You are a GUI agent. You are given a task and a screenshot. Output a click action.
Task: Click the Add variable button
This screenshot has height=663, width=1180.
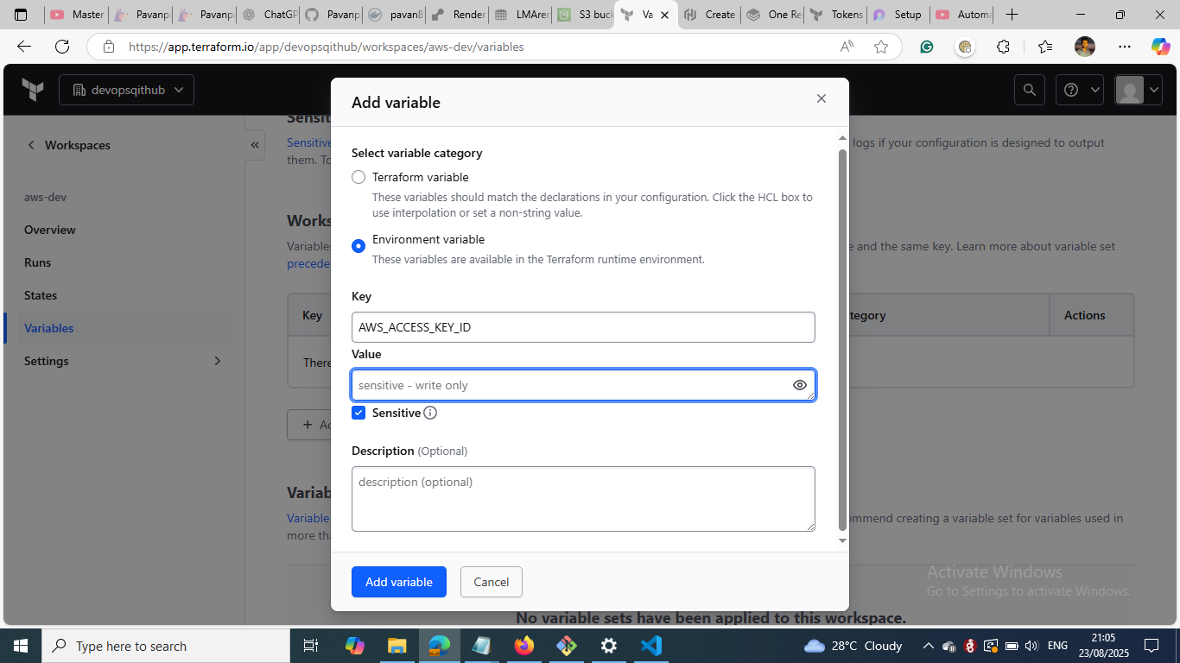(398, 582)
